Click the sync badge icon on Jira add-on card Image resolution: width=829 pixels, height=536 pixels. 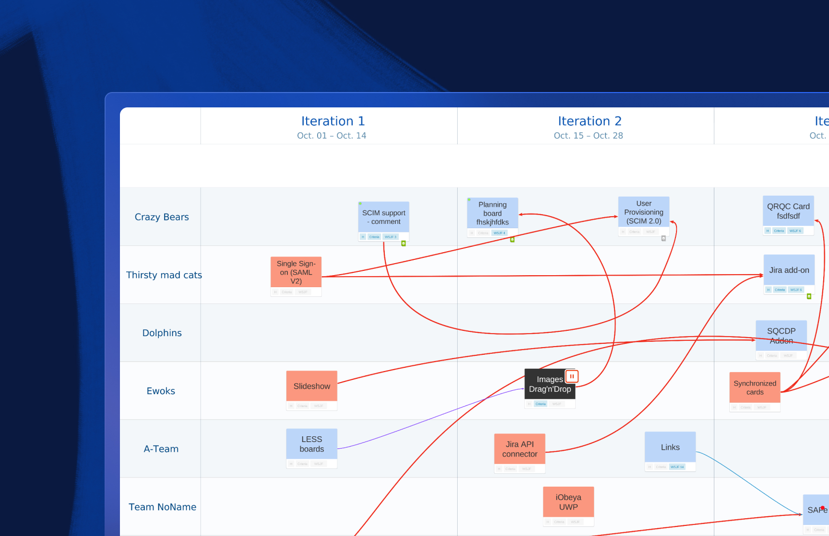(808, 296)
